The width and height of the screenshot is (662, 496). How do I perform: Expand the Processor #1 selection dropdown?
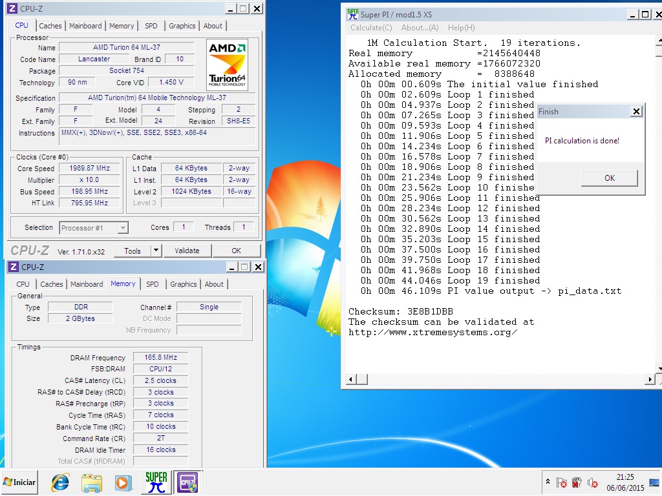(x=122, y=228)
